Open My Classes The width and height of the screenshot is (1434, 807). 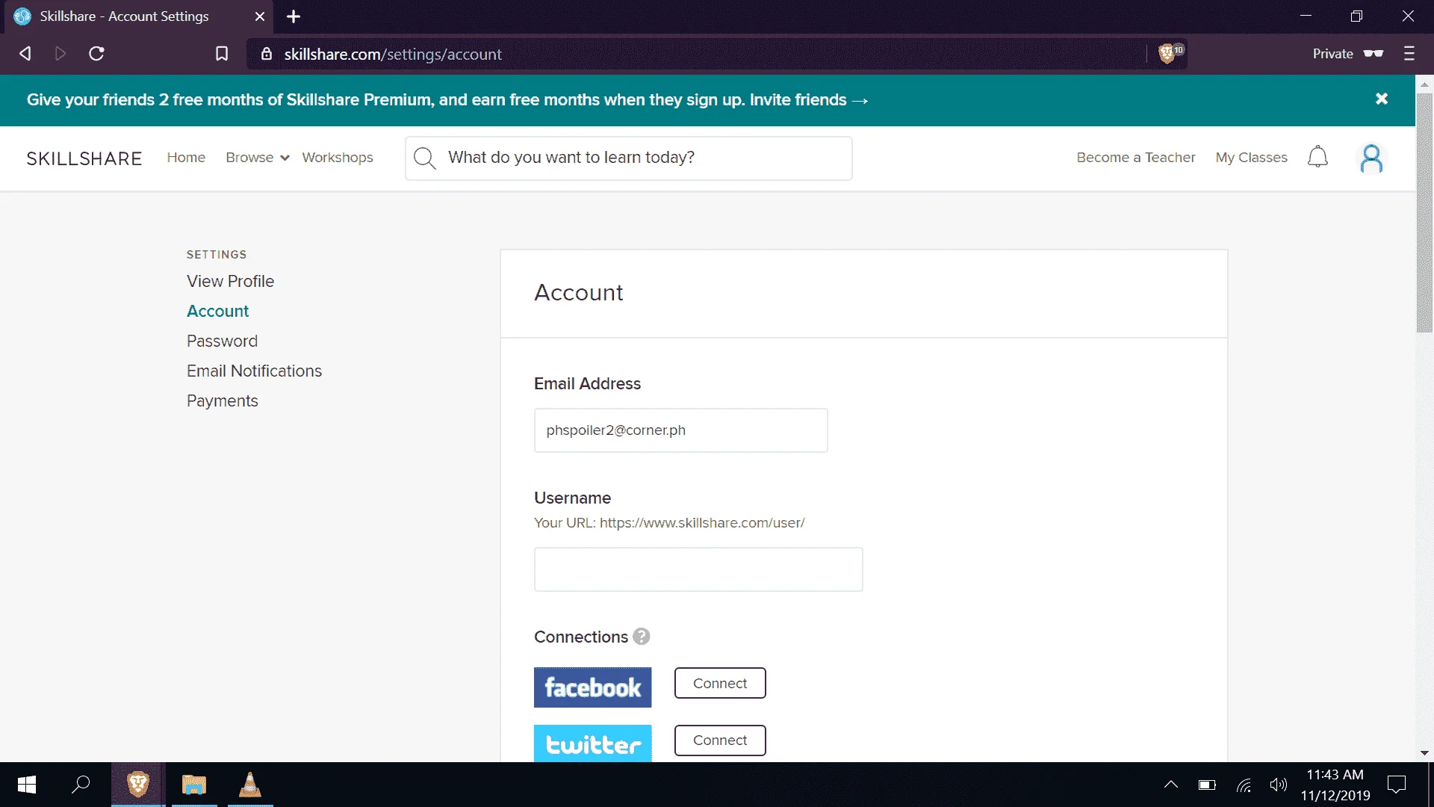[x=1251, y=158]
